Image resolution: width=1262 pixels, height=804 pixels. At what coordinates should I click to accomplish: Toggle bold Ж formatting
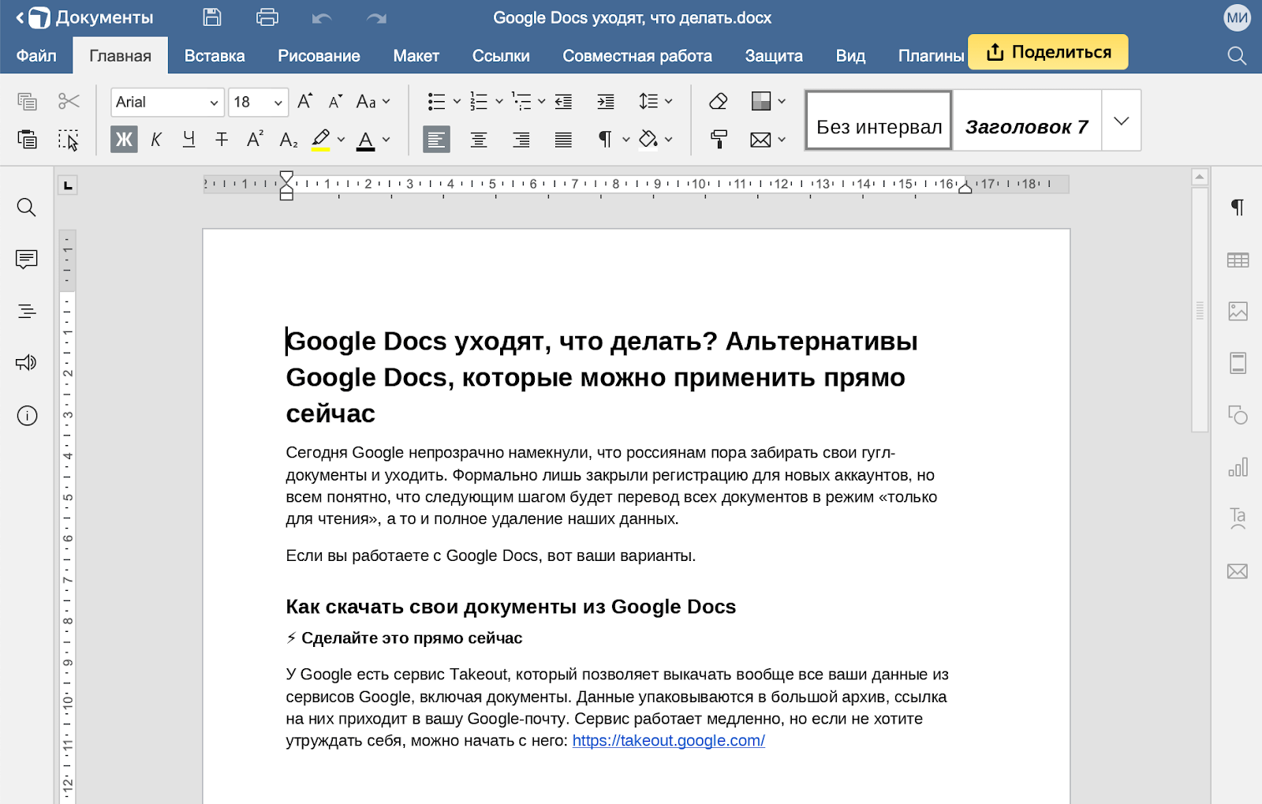(x=124, y=140)
